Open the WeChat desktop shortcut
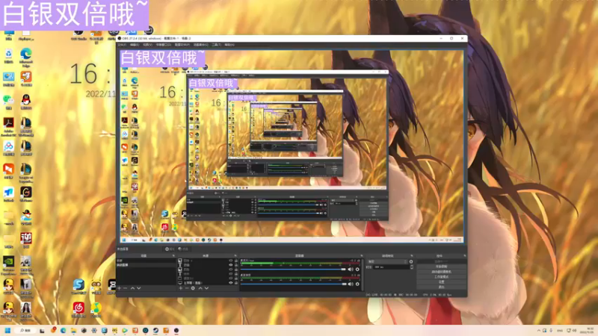The image size is (598, 336). click(x=8, y=102)
